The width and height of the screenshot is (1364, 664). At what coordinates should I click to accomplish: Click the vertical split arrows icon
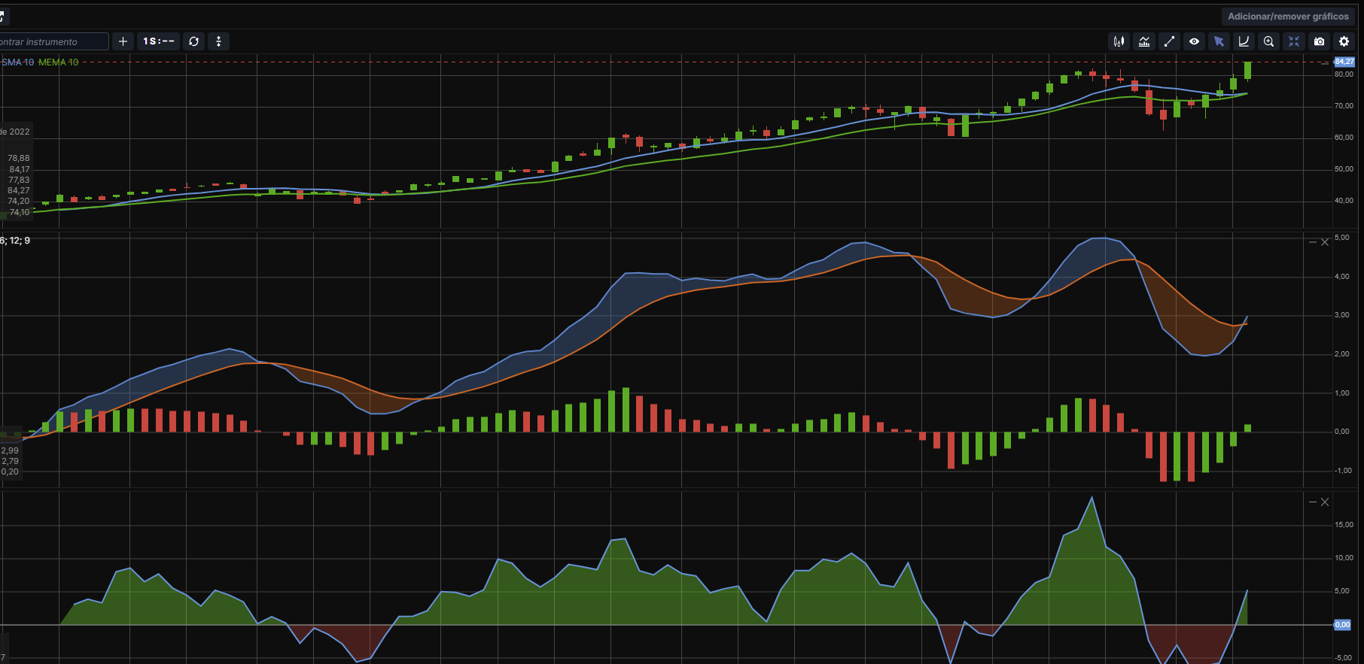218,41
